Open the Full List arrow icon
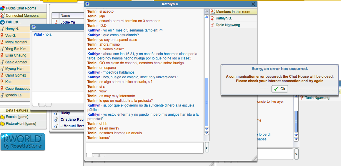 pos(3,22)
